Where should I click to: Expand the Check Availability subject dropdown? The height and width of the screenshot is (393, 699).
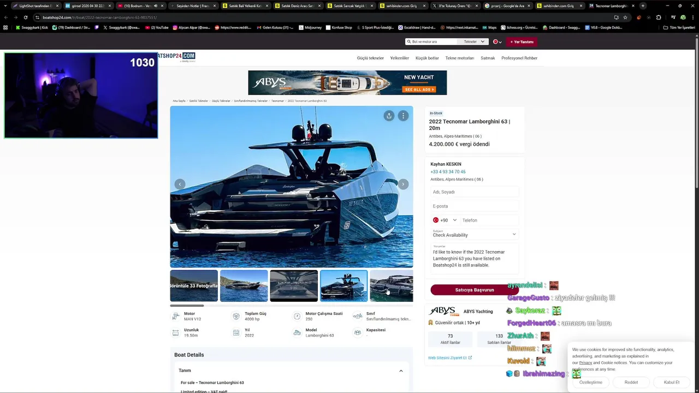[x=474, y=234]
